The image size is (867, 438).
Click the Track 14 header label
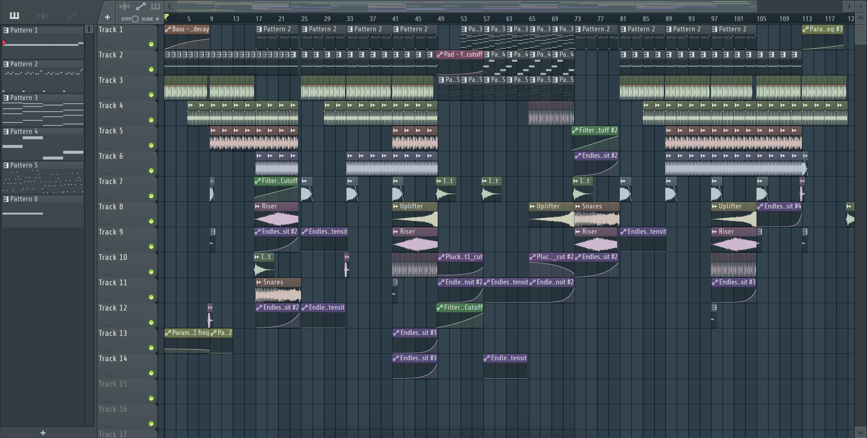click(113, 358)
